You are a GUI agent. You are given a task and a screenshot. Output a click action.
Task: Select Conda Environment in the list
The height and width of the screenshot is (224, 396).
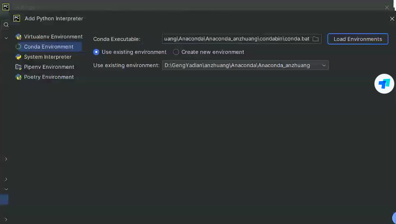coord(48,47)
